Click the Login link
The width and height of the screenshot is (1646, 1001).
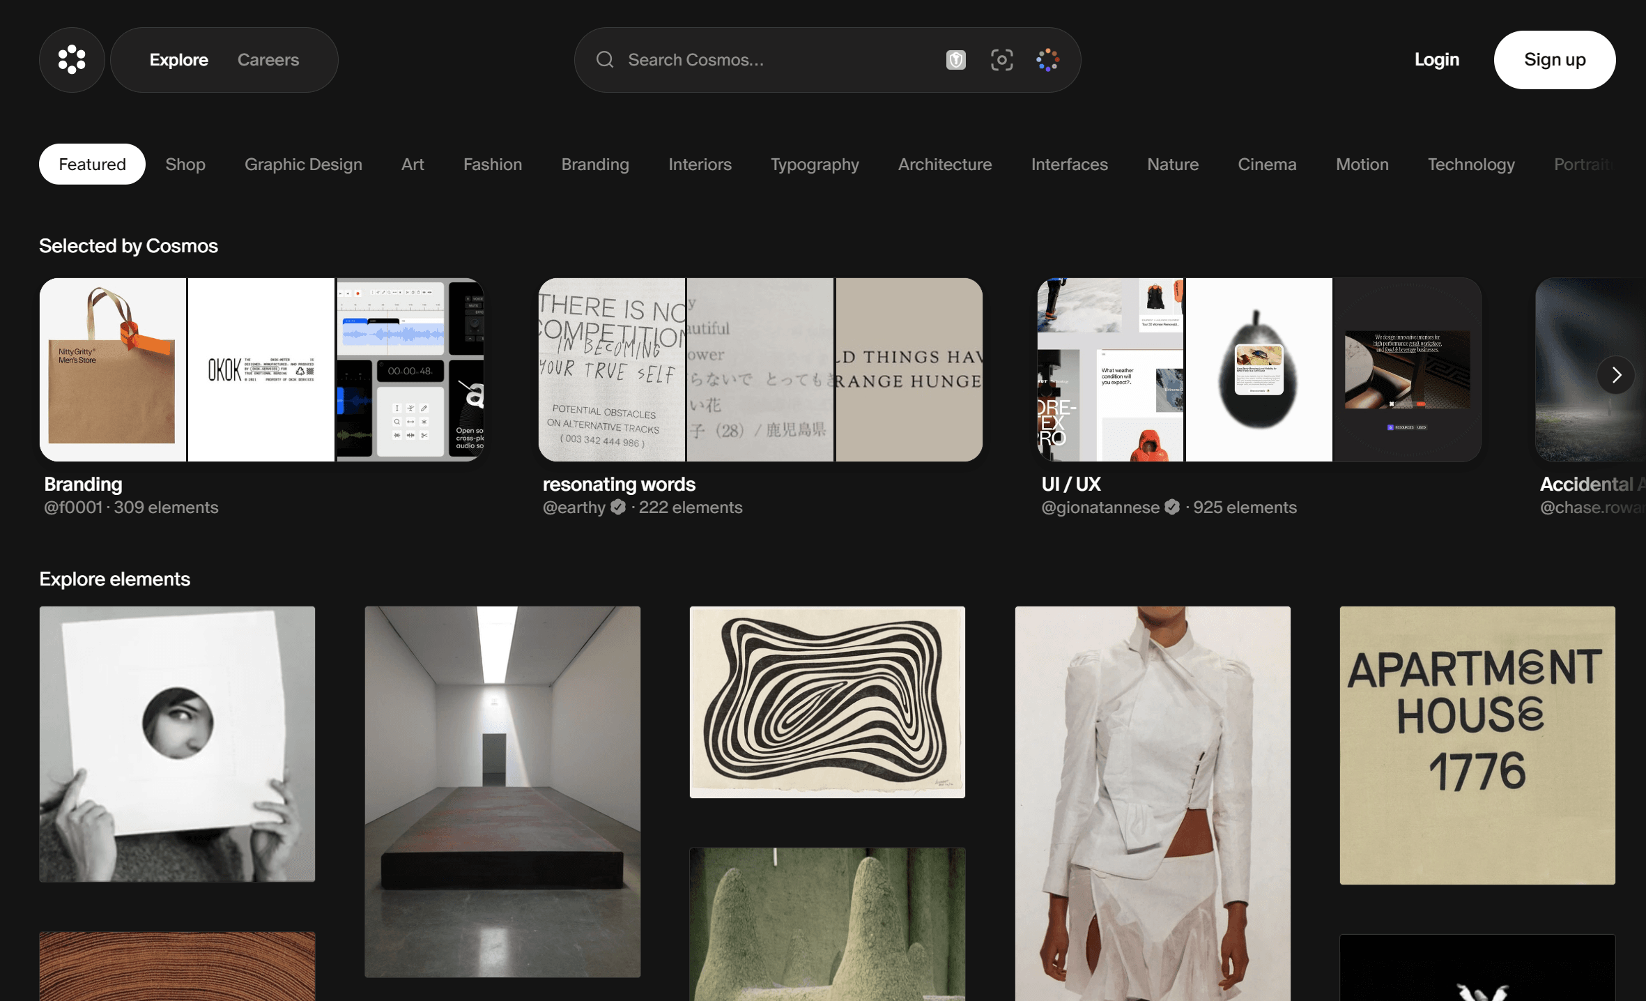coord(1436,60)
